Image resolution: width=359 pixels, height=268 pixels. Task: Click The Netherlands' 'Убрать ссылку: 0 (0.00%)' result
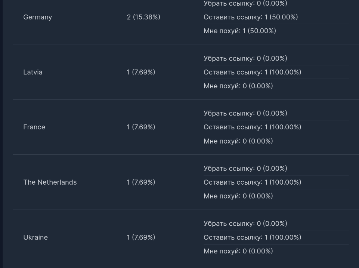coord(245,169)
